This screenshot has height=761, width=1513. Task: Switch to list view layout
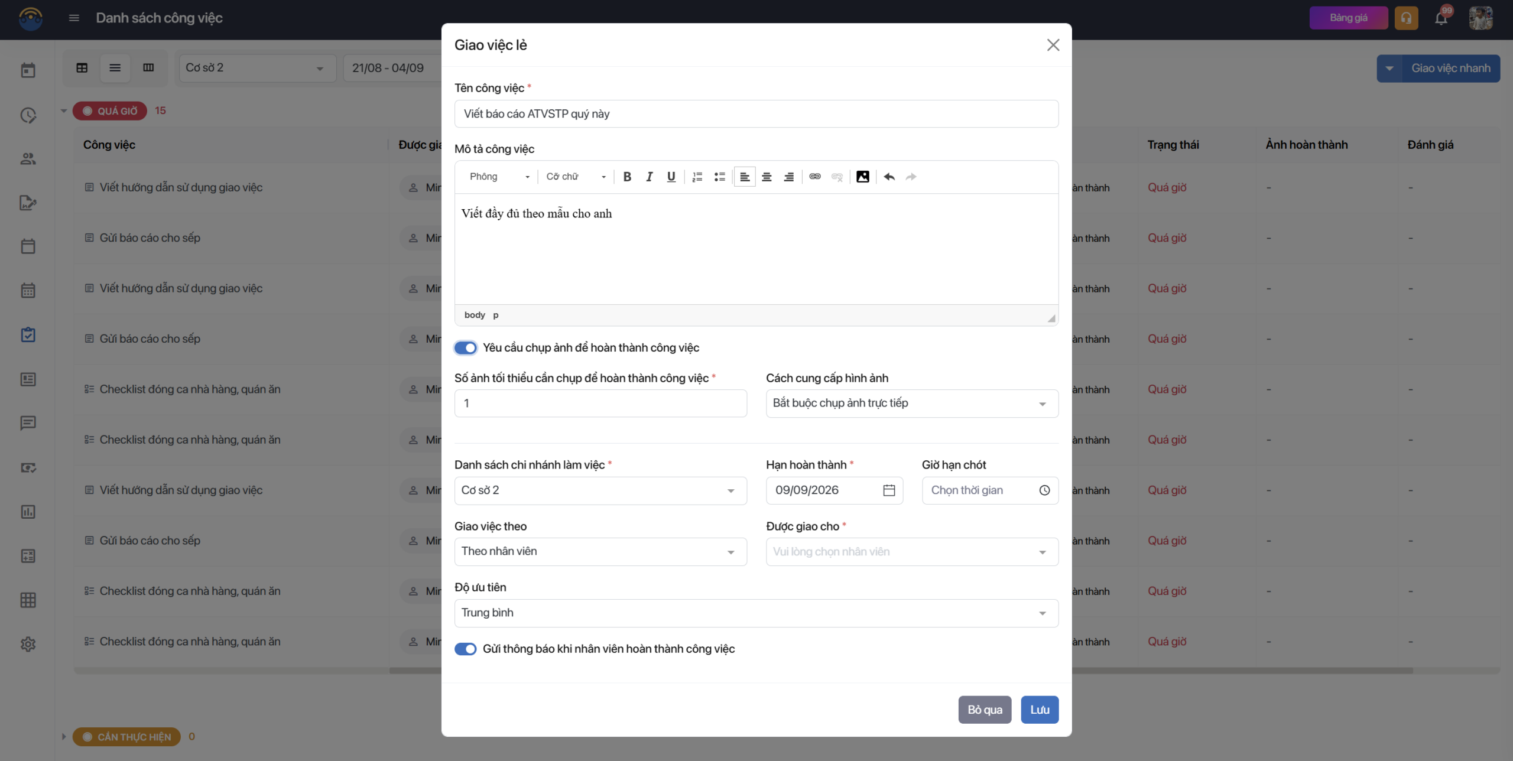click(x=115, y=68)
